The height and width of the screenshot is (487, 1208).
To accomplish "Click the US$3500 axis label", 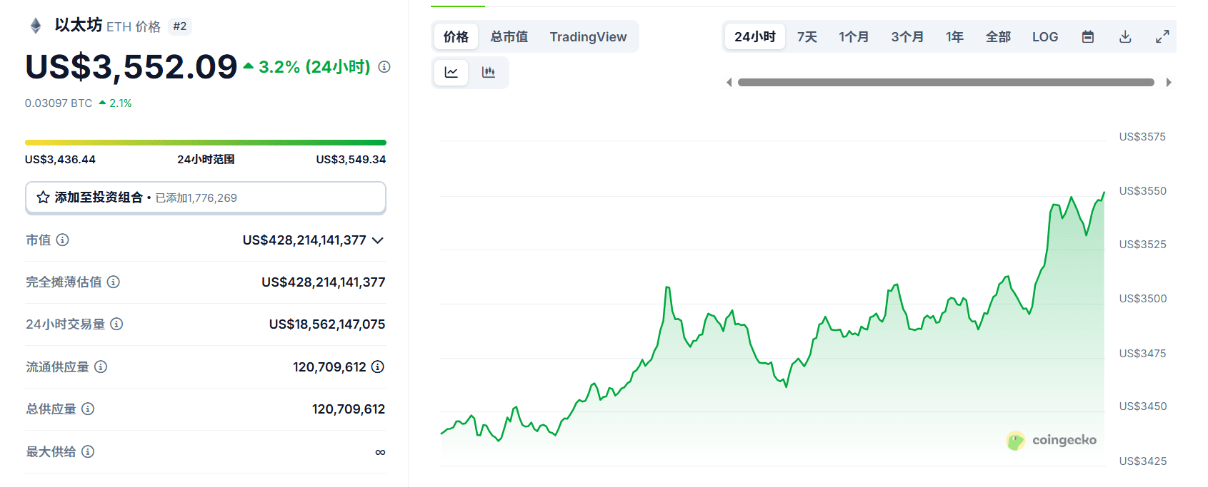I will pos(1143,299).
